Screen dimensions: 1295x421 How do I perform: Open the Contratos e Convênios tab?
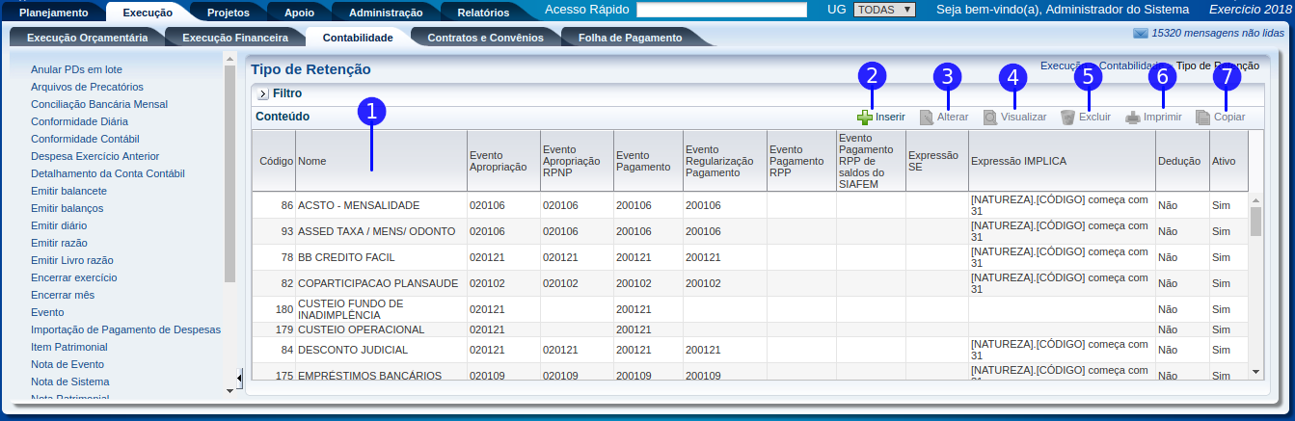point(485,38)
